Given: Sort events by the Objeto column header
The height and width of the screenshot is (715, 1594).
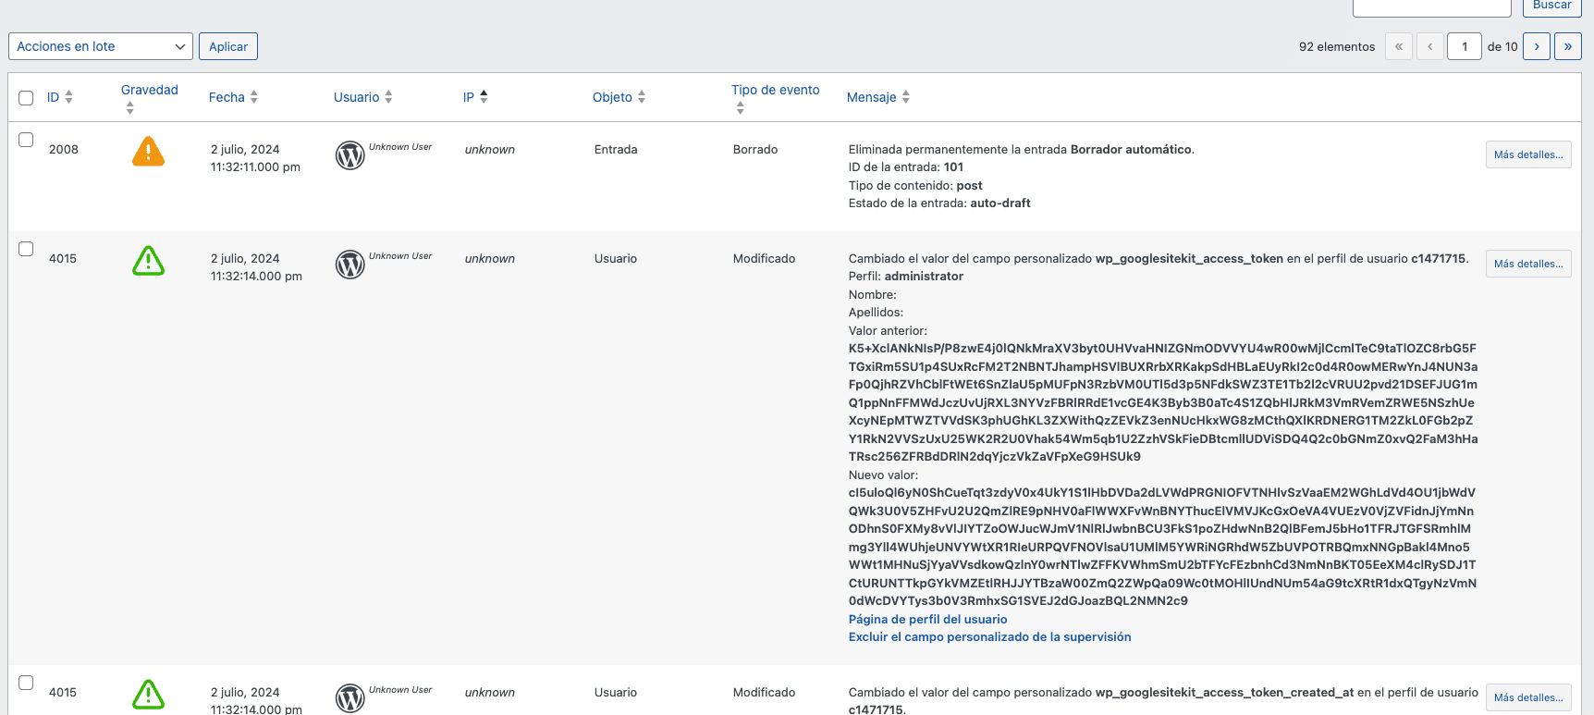Looking at the screenshot, I should (x=612, y=97).
